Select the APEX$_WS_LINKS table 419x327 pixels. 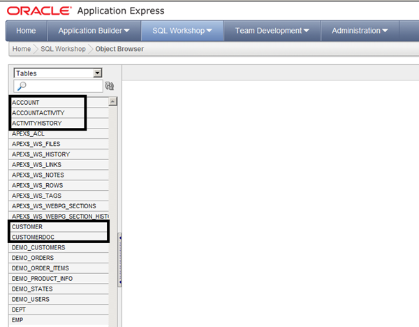(x=59, y=165)
